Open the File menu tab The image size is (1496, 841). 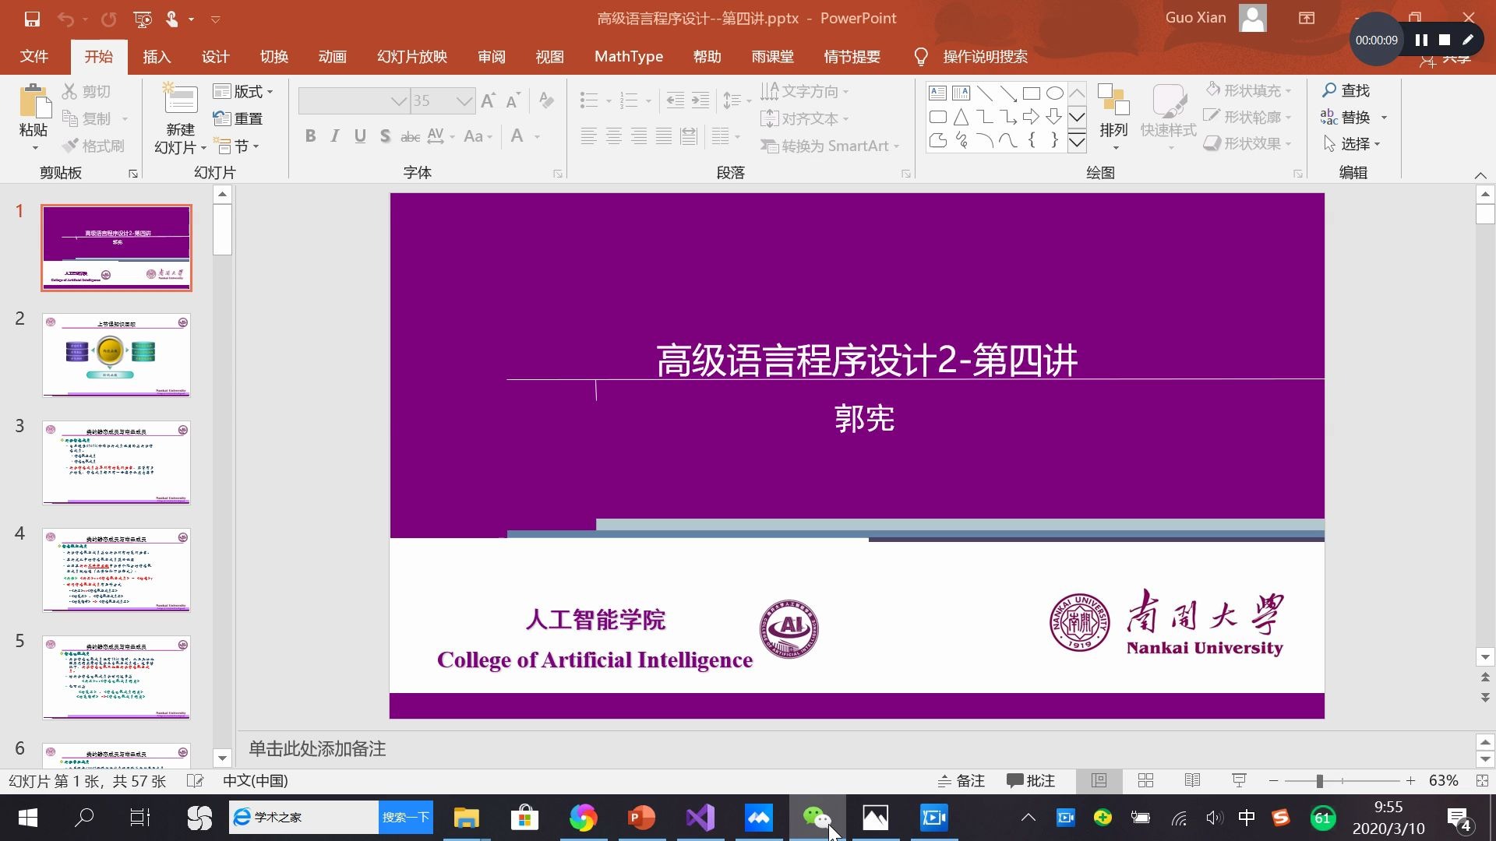(x=34, y=57)
